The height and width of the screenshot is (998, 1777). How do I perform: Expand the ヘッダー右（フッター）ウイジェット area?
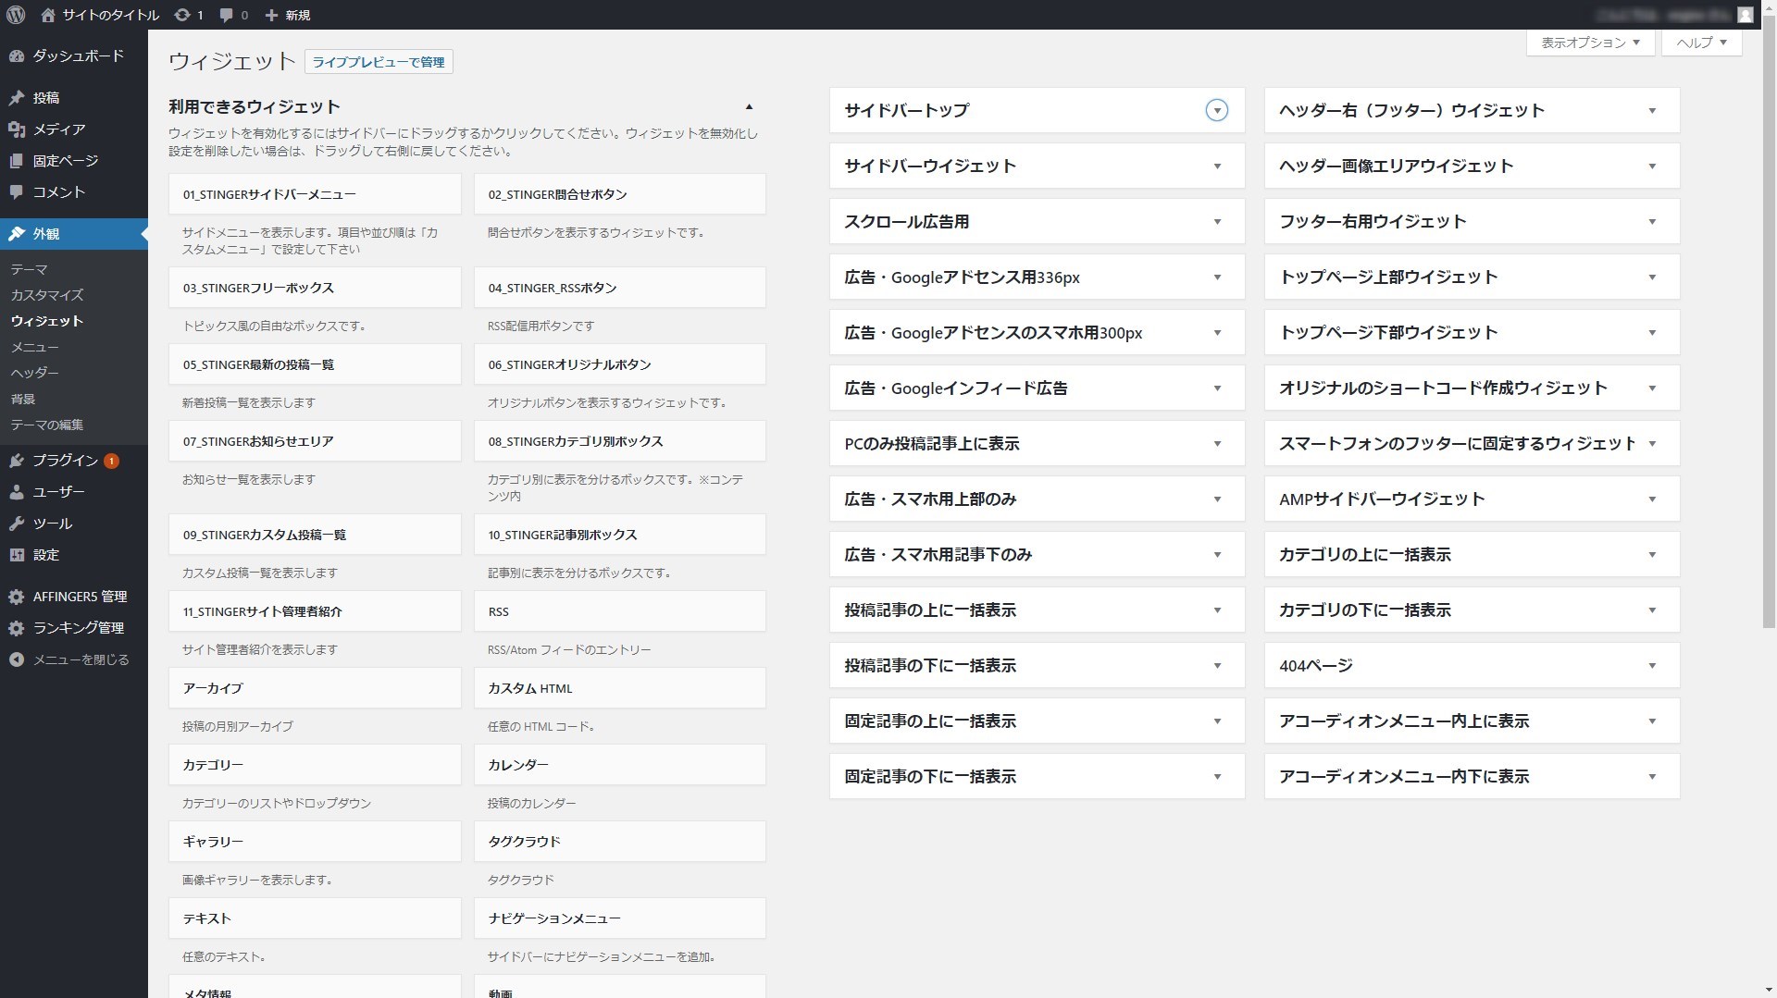click(1652, 111)
